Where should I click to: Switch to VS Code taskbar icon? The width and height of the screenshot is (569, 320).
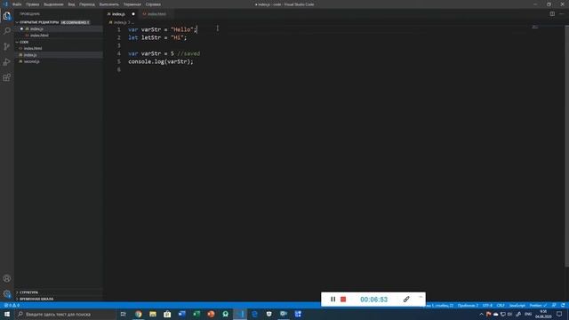240,314
